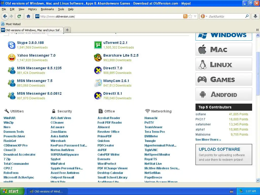Viewport: 260px width, 195px height.
Task: Open the Linux platform button
Action: (224, 64)
